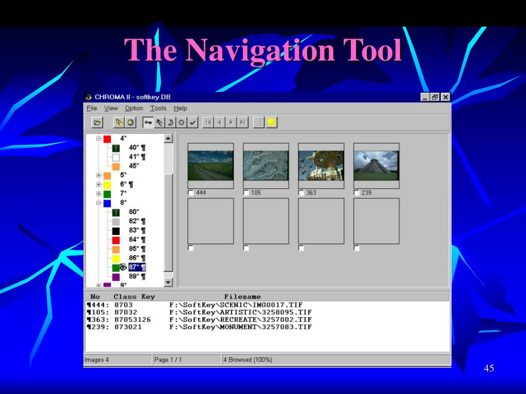Viewport: 526px width, 394px height.
Task: Expand the 5* tree node
Action: tap(99, 175)
